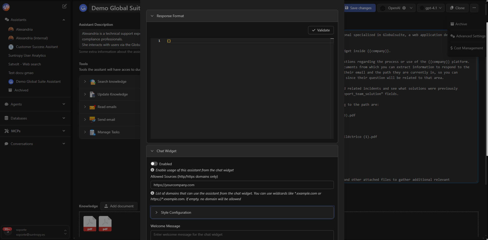Screen dimensions: 488x240
Task: Validate the response format JSON
Action: click(321, 30)
